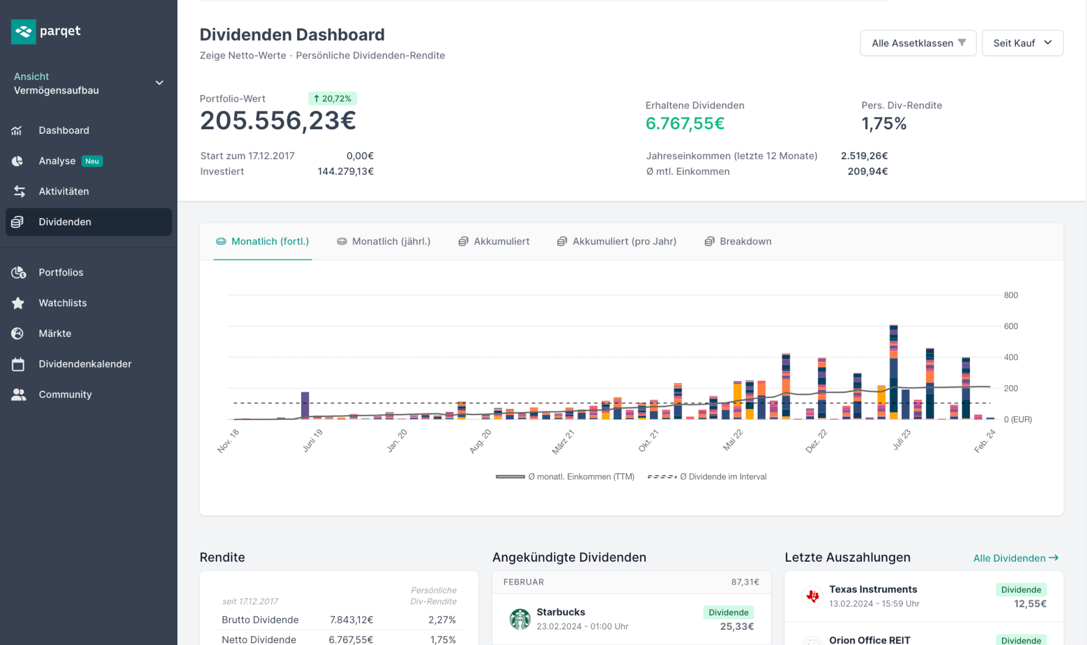Click the Dividenden Dashboard heading
Screen dimensions: 1087x645
[292, 34]
